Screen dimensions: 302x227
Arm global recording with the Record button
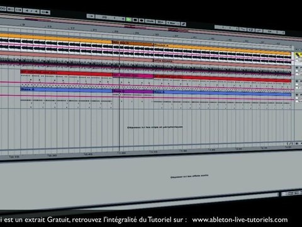click(x=142, y=20)
